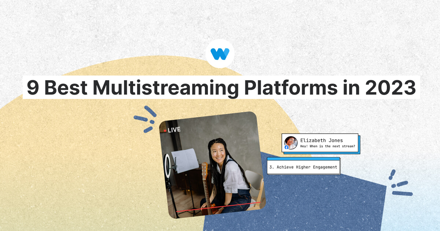Viewport: 440px width, 231px height.
Task: Click the red LIVE indicator badge
Action: [x=172, y=130]
